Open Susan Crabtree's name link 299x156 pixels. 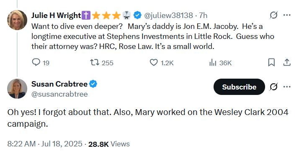[x=59, y=84]
